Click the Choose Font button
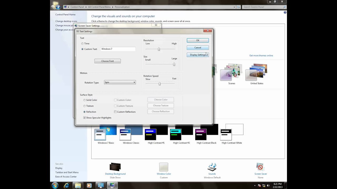 tap(107, 61)
